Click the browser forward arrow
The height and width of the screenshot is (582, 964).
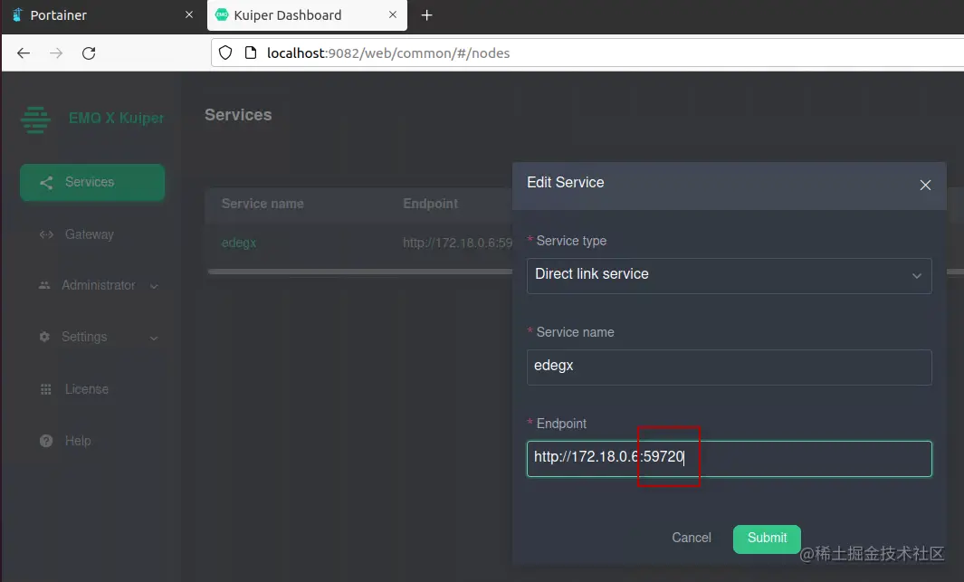point(56,53)
